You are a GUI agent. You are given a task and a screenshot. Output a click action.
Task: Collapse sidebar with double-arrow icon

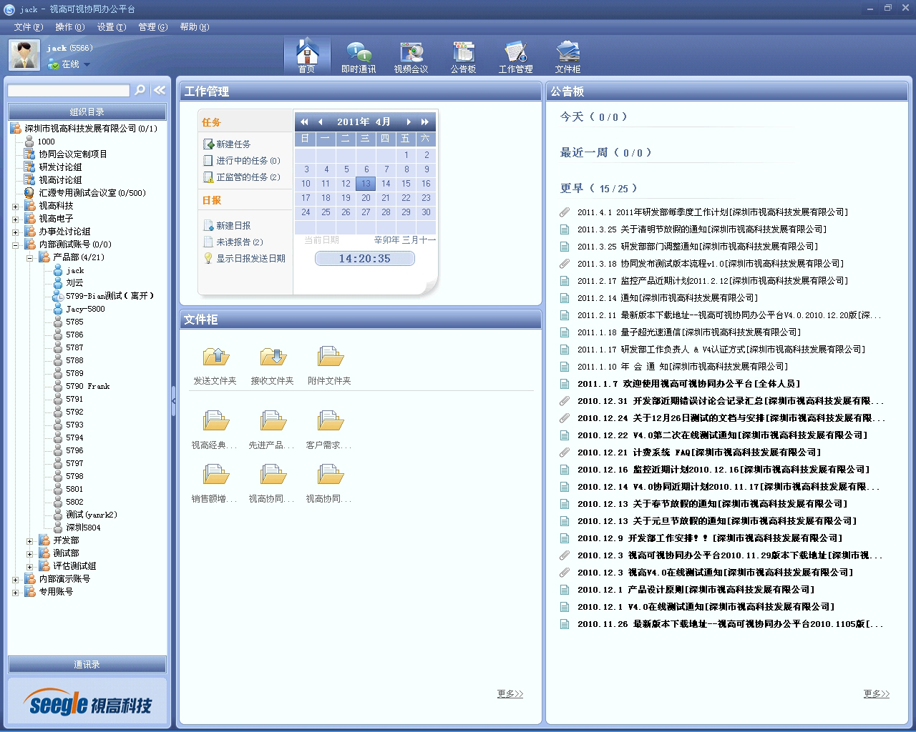pos(160,90)
